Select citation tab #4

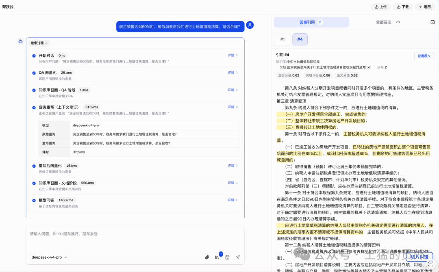tap(300, 39)
